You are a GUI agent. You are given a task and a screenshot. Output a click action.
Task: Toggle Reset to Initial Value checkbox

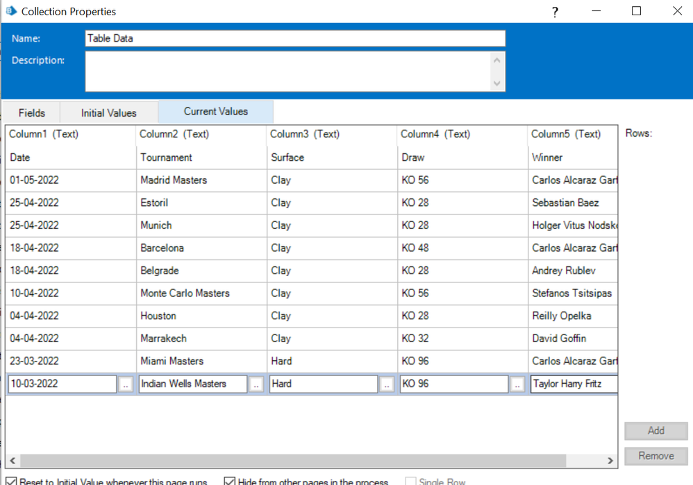11,481
